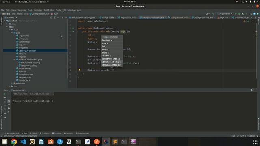Image resolution: width=260 pixels, height=146 pixels.
Task: Open the File menu
Action: [x=2, y=10]
